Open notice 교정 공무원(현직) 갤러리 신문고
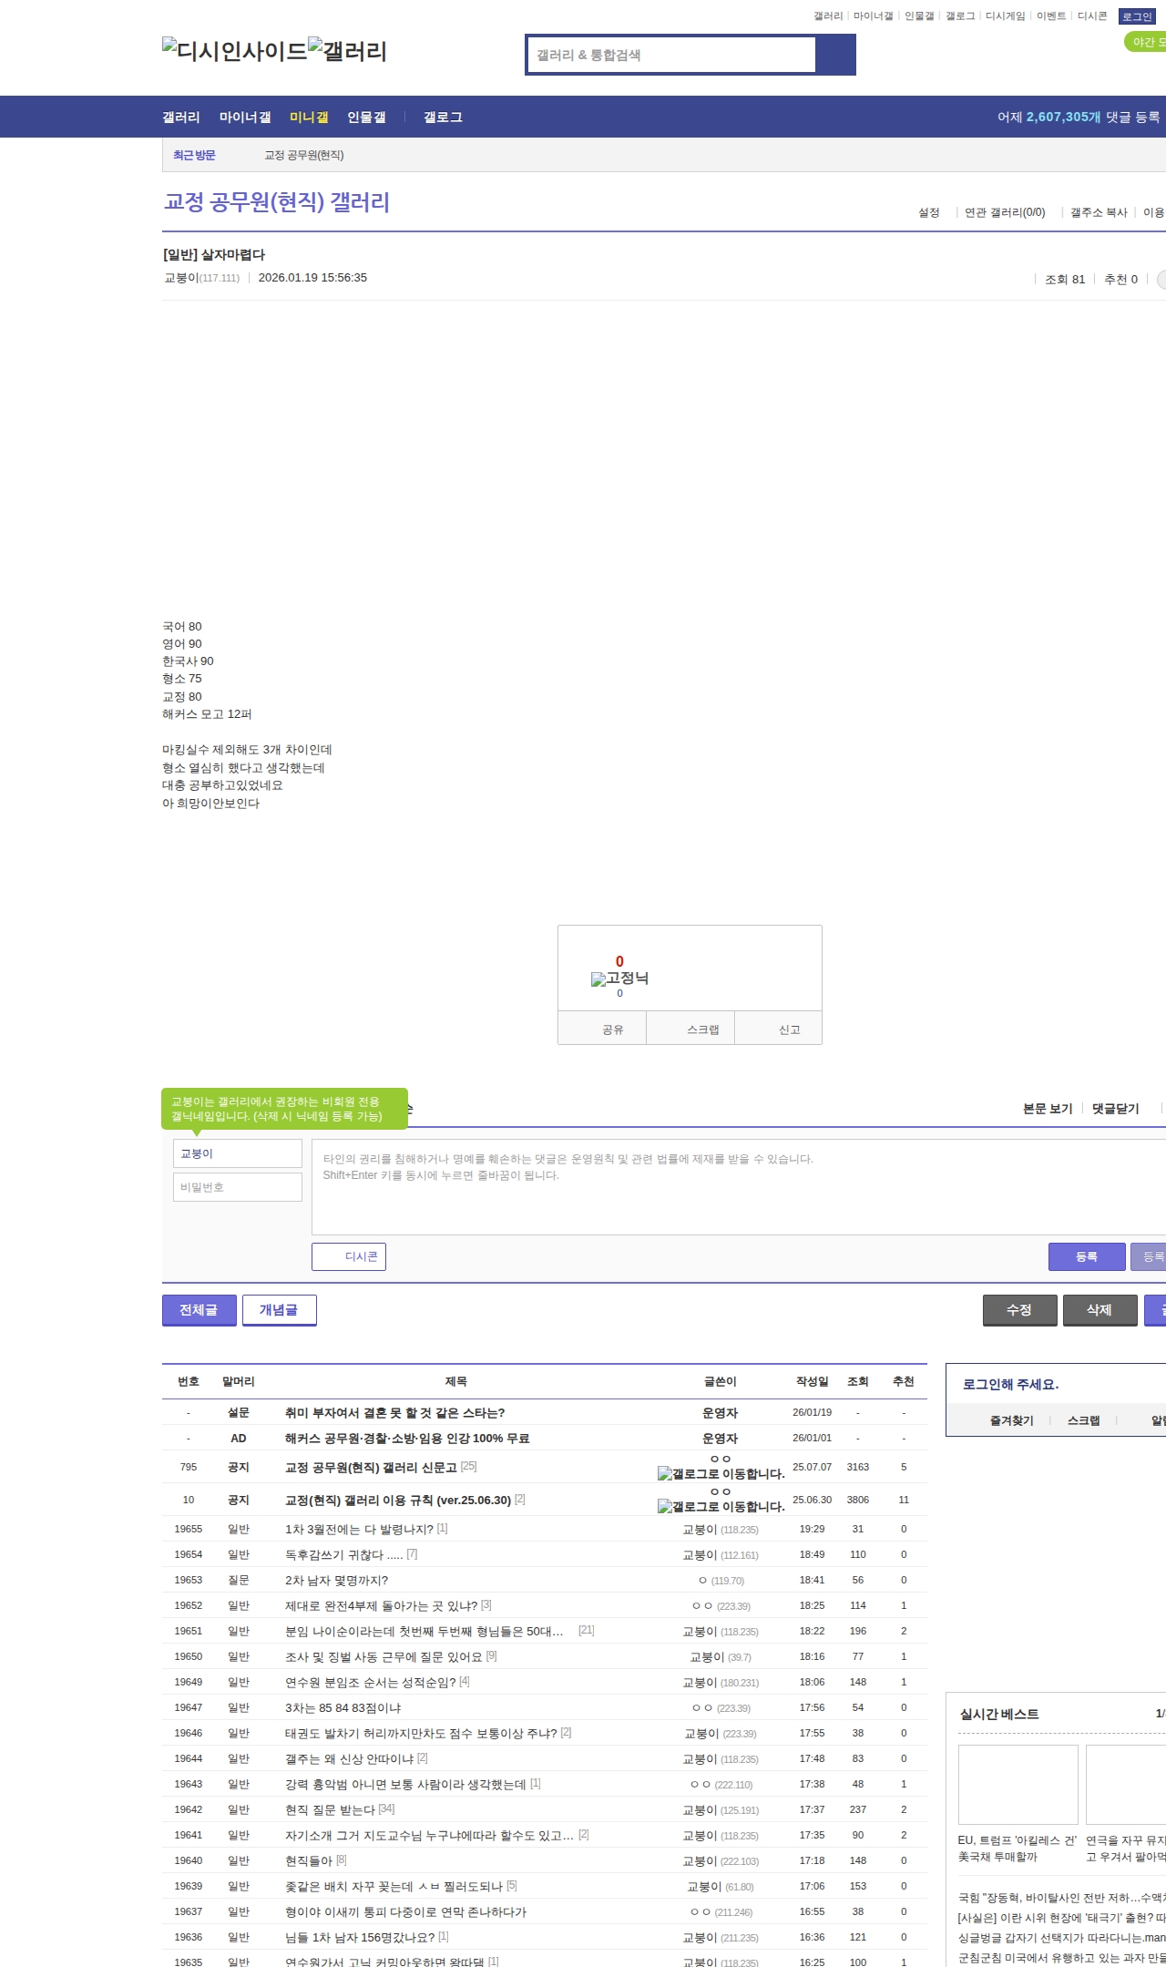Image resolution: width=1166 pixels, height=1967 pixels. tap(371, 1467)
